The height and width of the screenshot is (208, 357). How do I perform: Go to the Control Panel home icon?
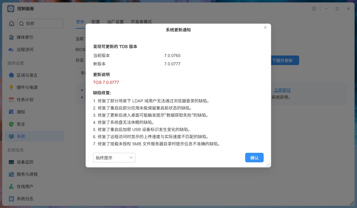12,24
